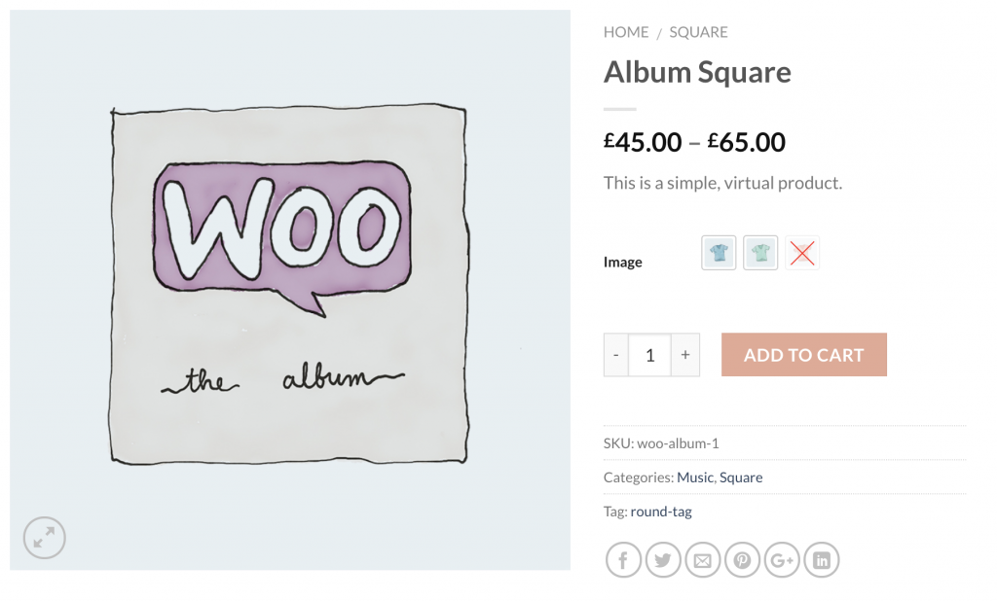997x601 pixels.
Task: Share product on LinkedIn
Action: click(x=822, y=560)
